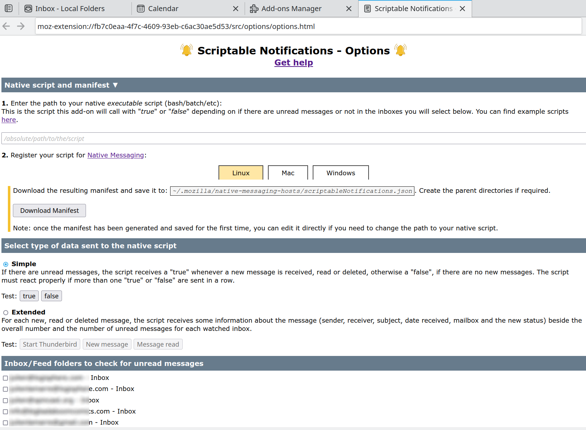586x430 pixels.
Task: Close the Add-ons Manager tab
Action: pyautogui.click(x=349, y=9)
